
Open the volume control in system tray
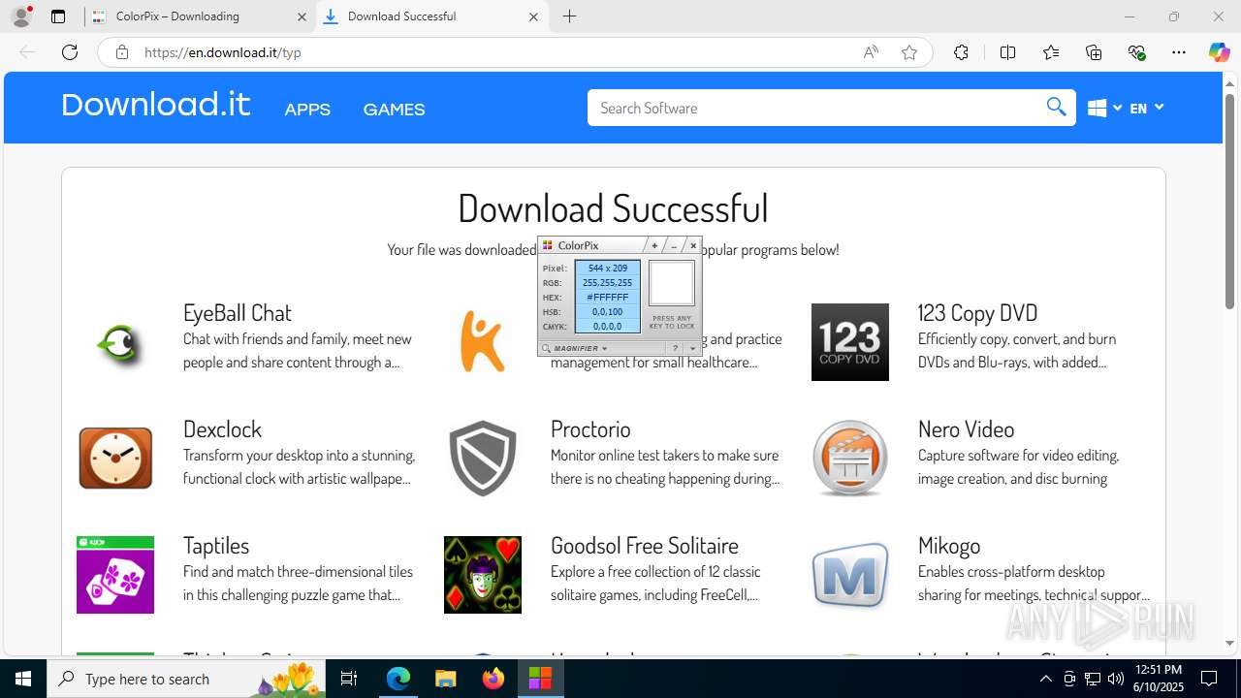(1115, 679)
